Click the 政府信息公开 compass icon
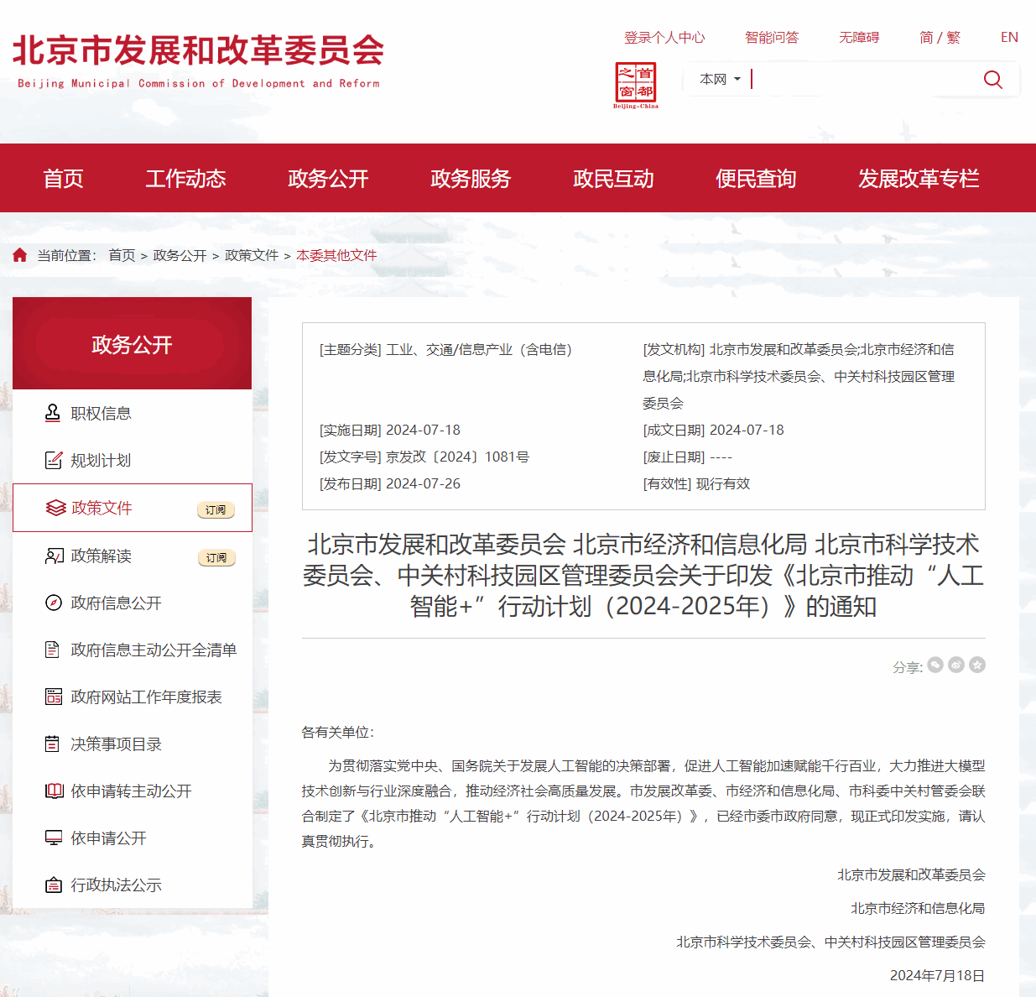 (x=53, y=603)
